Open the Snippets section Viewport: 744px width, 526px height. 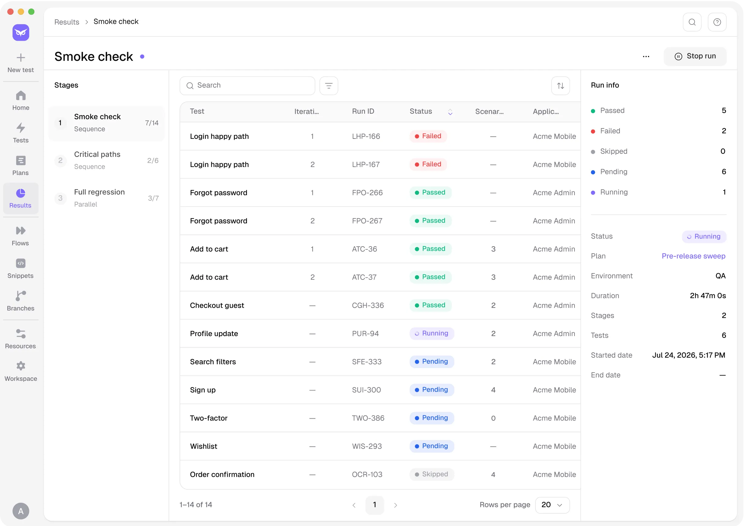pos(21,269)
